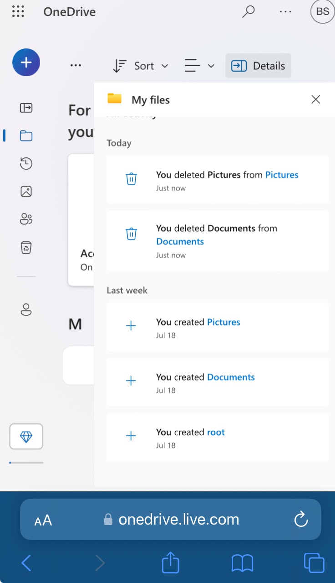335x583 pixels.
Task: Click the OneDrive search magnifier icon
Action: (x=248, y=11)
